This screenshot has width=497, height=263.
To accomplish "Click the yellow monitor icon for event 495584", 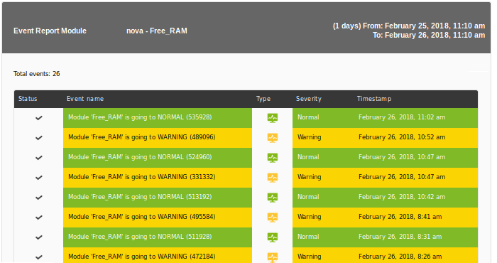I will click(272, 218).
